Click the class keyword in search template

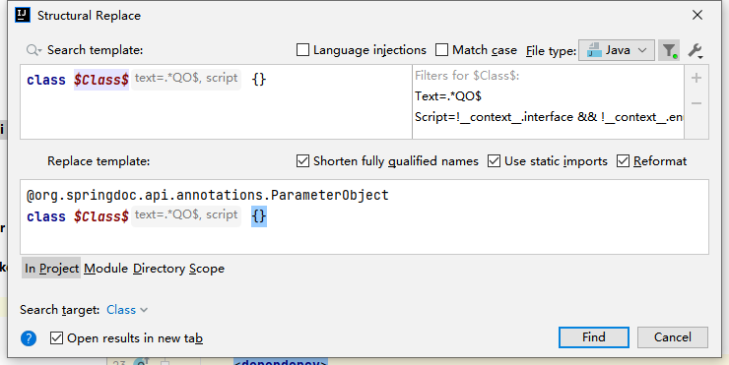(46, 80)
